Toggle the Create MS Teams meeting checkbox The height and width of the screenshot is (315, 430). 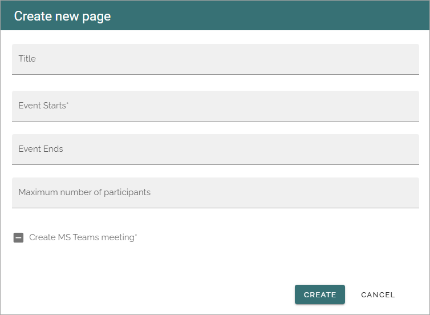tap(18, 237)
